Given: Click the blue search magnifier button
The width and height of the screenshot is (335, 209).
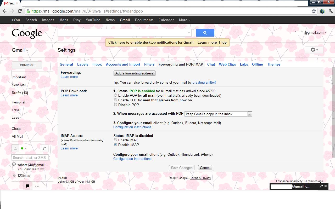Looking at the screenshot, I should [205, 33].
